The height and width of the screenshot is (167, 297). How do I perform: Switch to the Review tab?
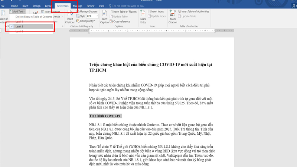[x=90, y=6]
